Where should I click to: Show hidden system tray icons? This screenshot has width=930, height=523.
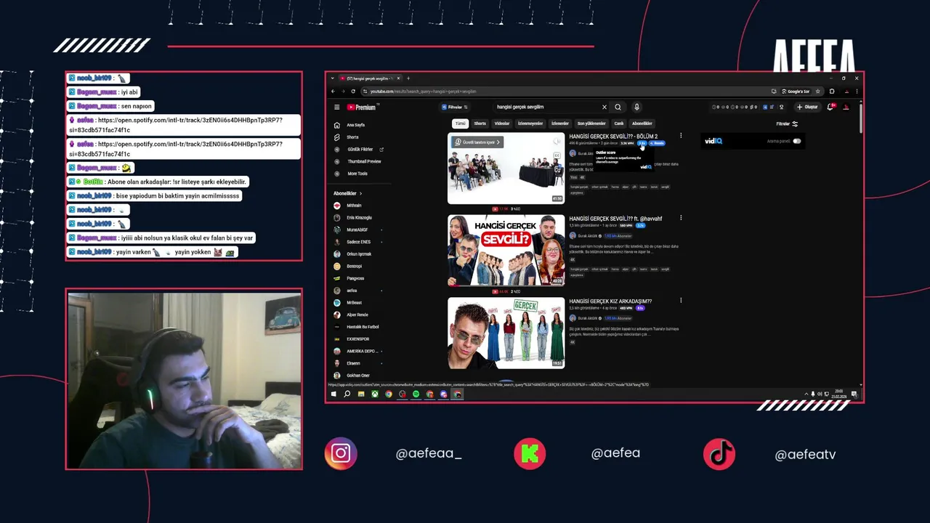pos(806,394)
